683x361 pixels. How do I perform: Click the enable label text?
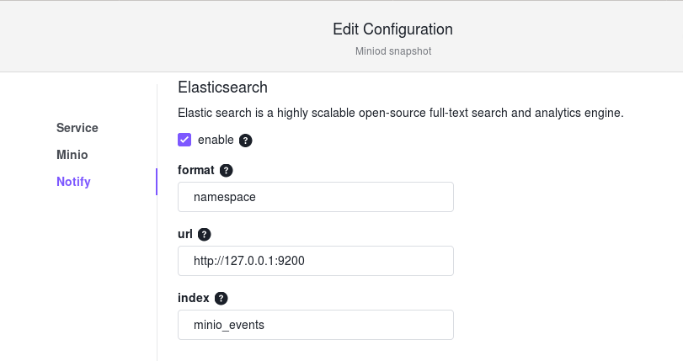click(216, 140)
